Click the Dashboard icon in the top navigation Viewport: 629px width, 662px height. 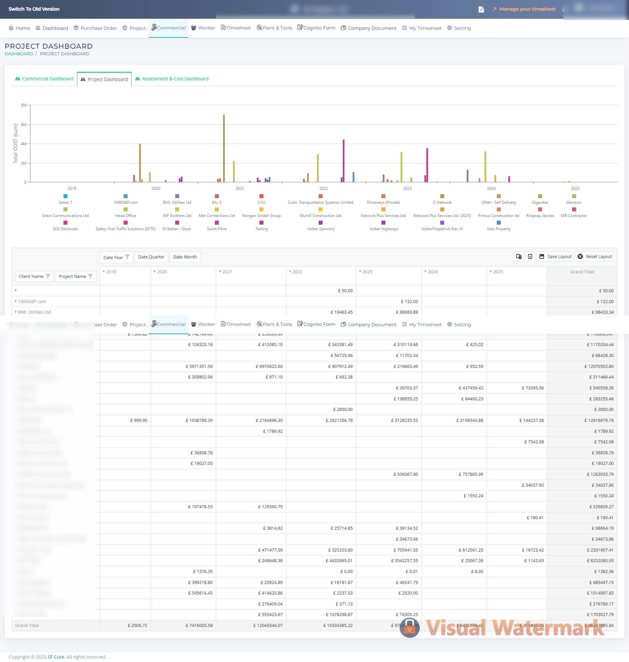tap(38, 28)
